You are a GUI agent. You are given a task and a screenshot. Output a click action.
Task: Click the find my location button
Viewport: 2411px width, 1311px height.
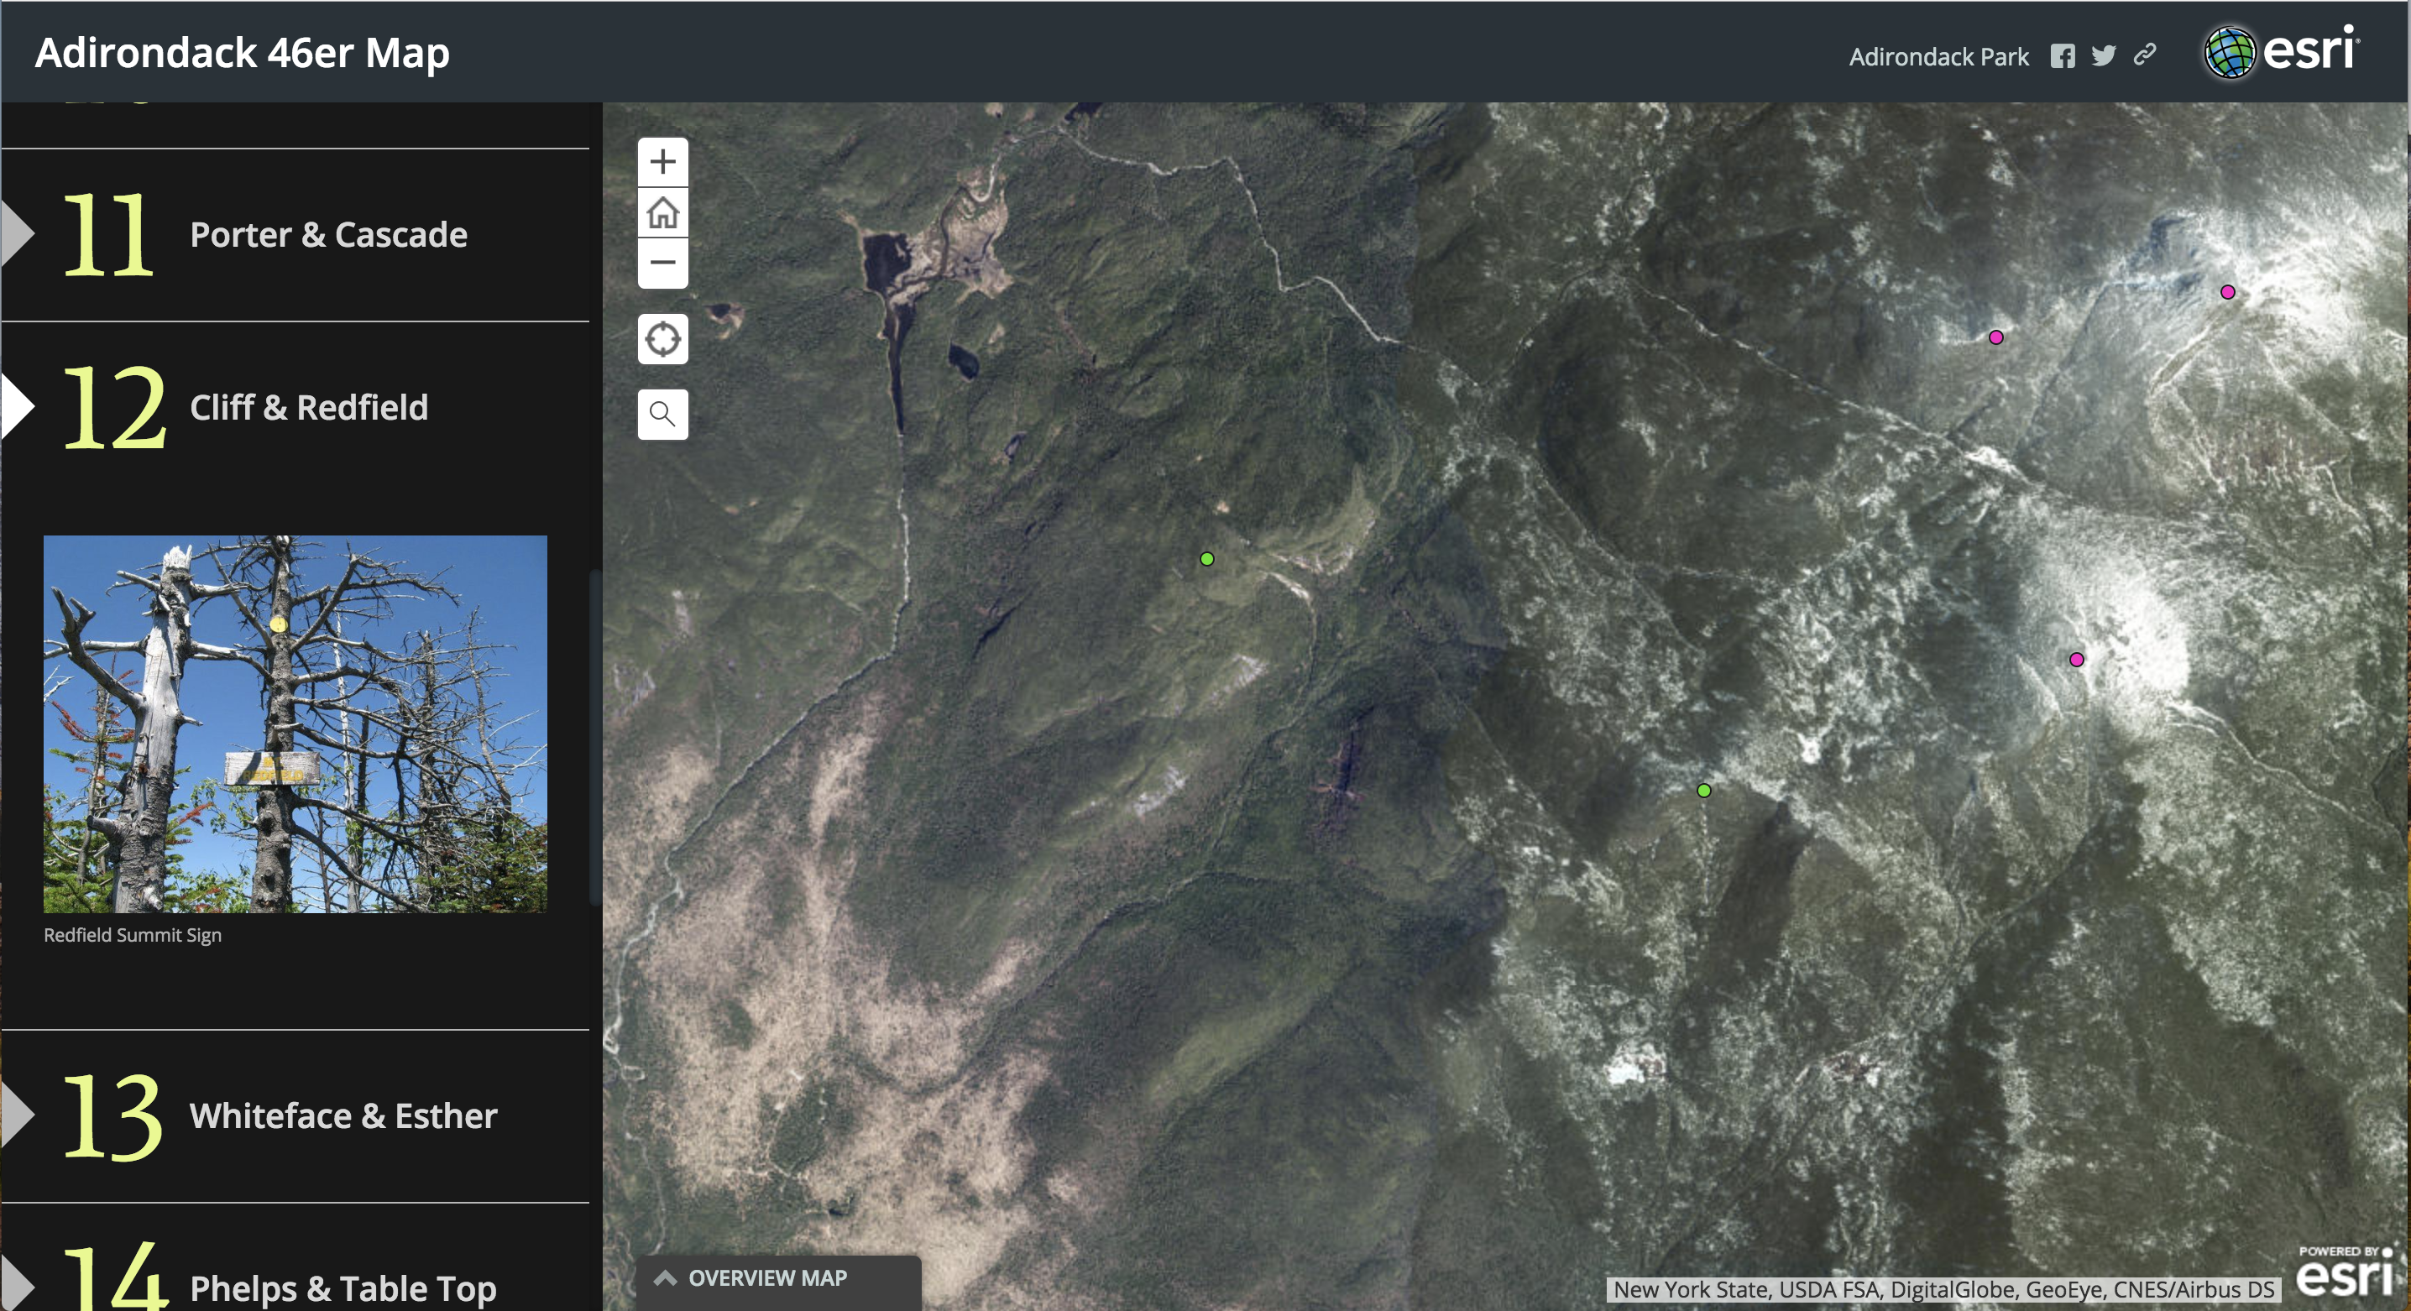pos(662,339)
